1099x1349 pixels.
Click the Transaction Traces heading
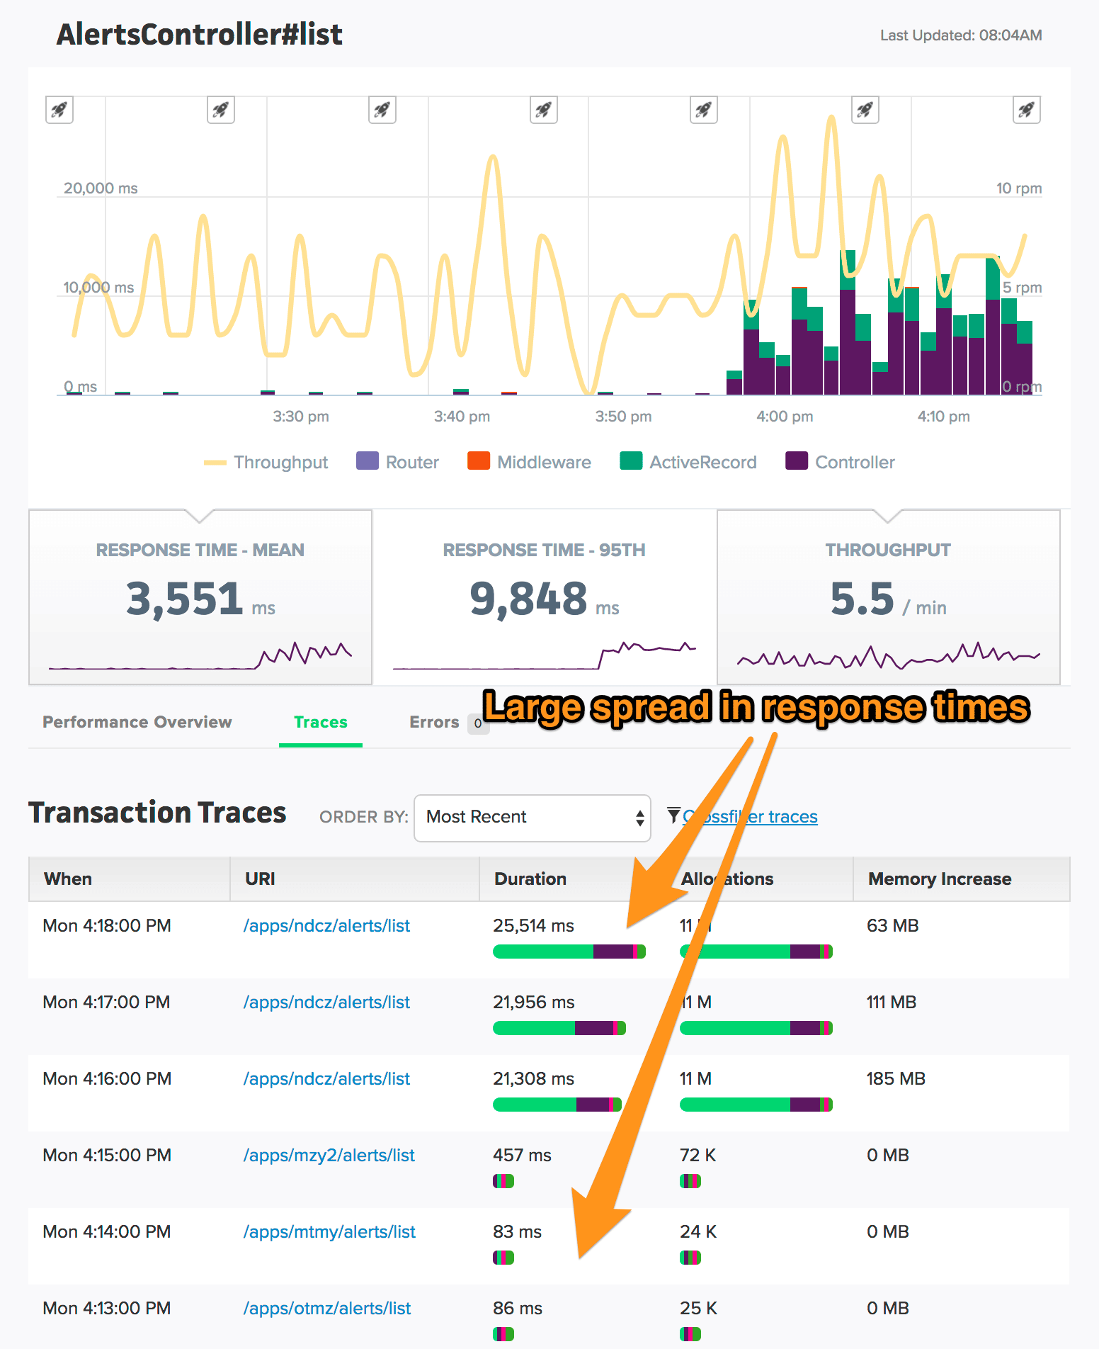click(157, 813)
